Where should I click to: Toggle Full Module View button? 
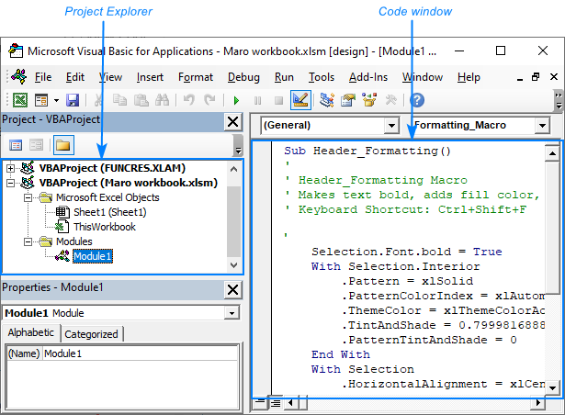[276, 403]
